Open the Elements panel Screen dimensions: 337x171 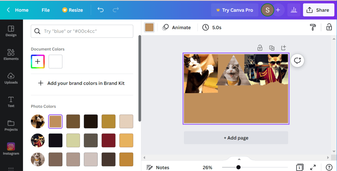click(11, 55)
